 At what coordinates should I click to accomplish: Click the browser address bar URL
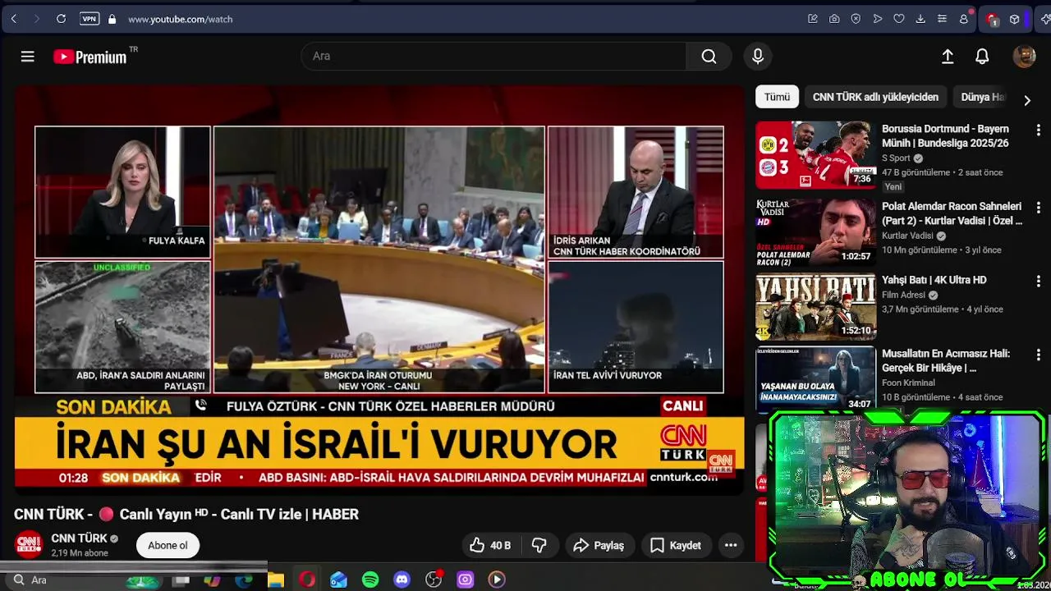[180, 19]
